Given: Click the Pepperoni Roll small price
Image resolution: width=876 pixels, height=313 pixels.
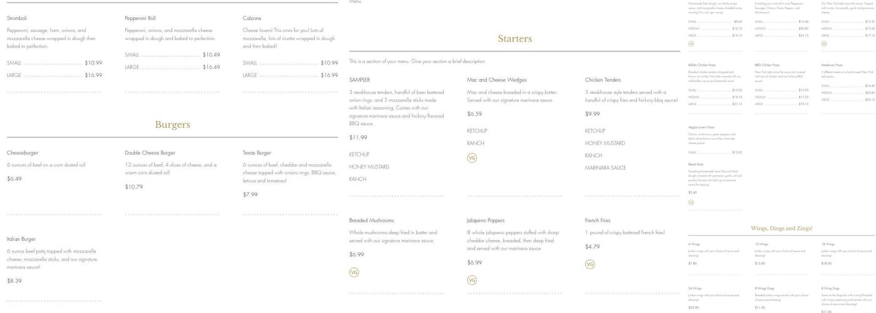Looking at the screenshot, I should point(211,55).
